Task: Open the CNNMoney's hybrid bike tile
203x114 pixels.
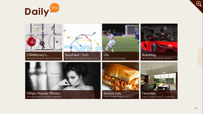Action: coord(44,42)
